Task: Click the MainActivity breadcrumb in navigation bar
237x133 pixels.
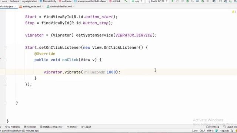Action: click(48, 1)
